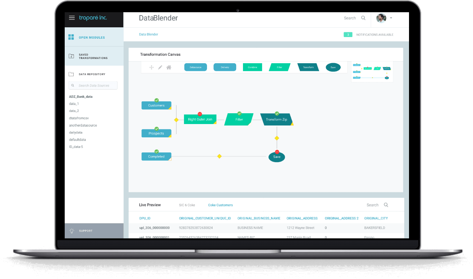Open the hamburger menu
Image resolution: width=473 pixels, height=279 pixels.
click(72, 18)
